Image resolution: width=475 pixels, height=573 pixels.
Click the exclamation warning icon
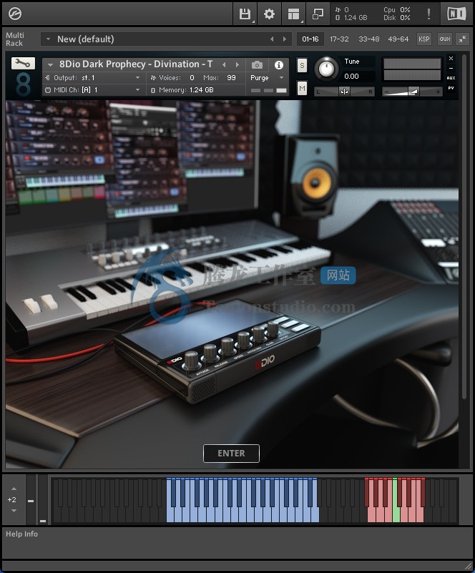coord(429,14)
